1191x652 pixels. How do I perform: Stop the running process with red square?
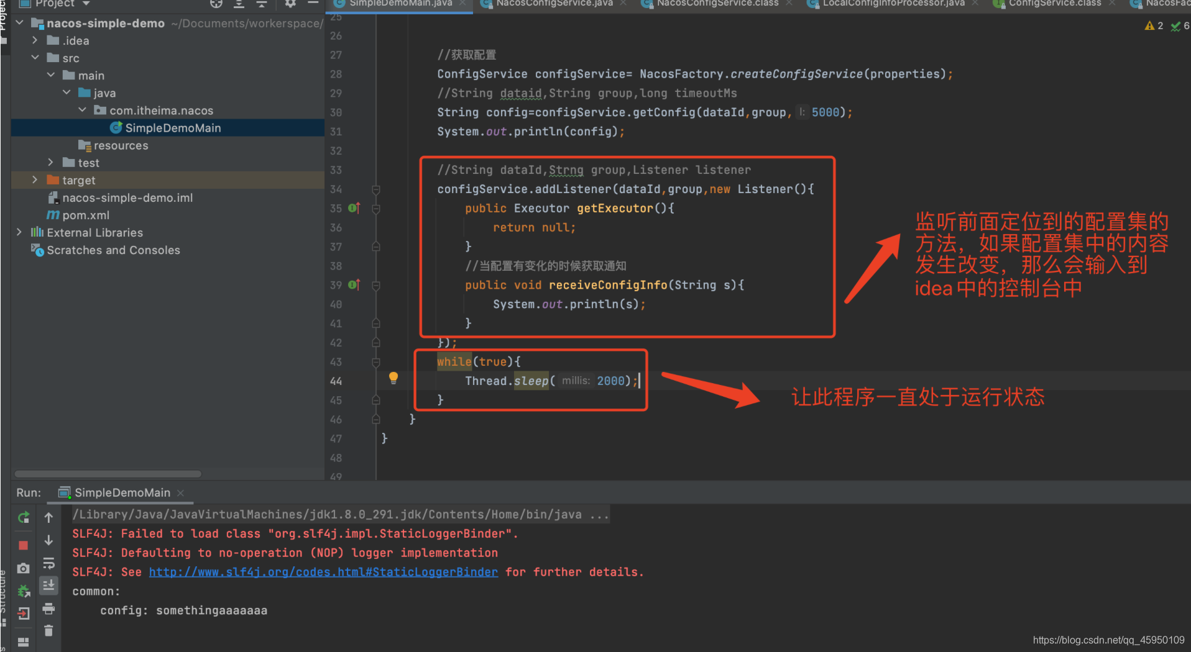(x=24, y=545)
